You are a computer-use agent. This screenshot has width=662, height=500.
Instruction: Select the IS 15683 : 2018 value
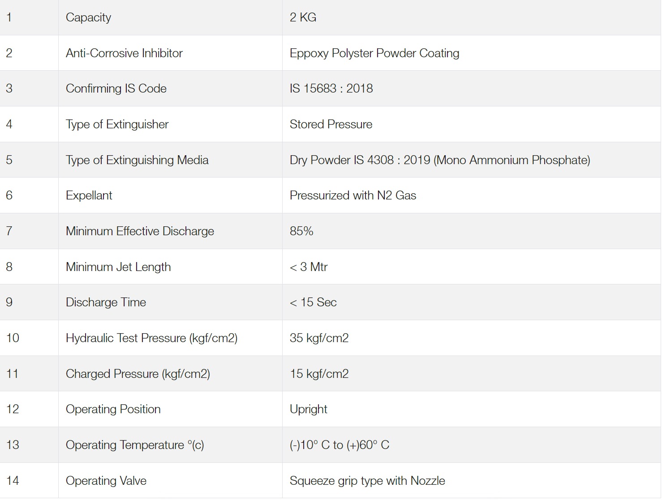[x=331, y=89]
